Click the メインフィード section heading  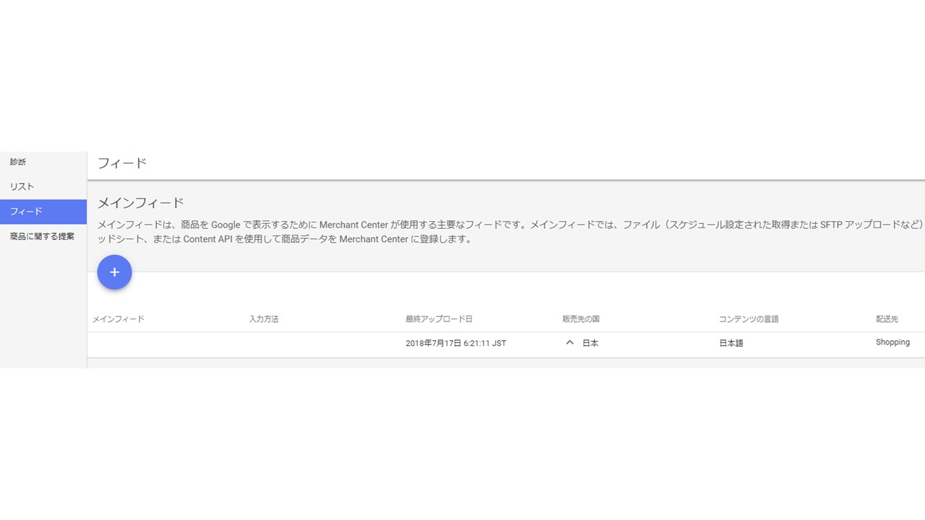pos(141,202)
